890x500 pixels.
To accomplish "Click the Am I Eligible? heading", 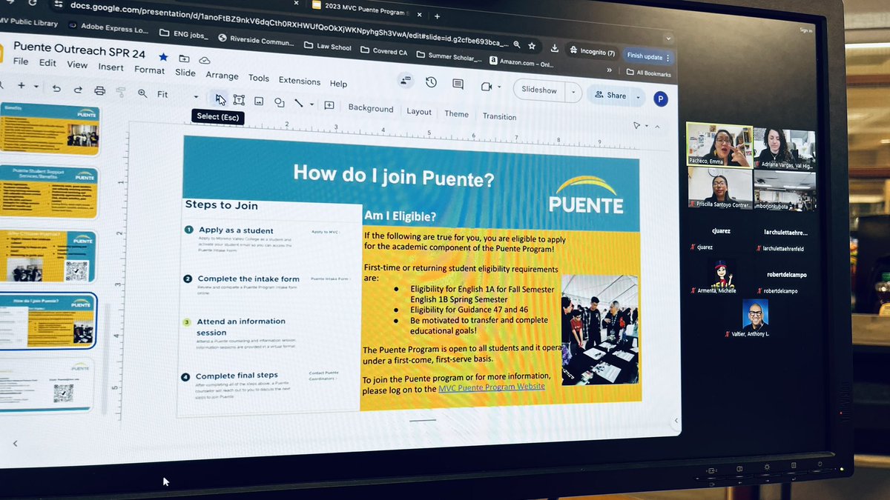I will 400,216.
